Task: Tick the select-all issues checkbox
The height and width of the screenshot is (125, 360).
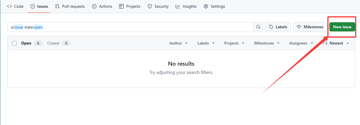Action: click(x=14, y=43)
